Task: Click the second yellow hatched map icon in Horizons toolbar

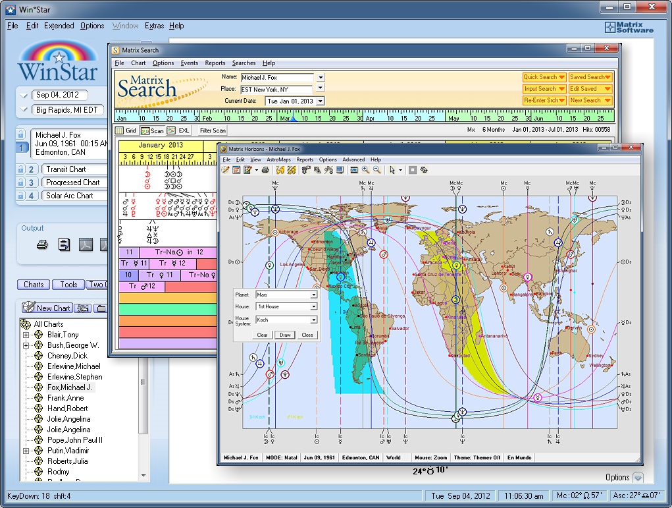Action: [x=292, y=170]
